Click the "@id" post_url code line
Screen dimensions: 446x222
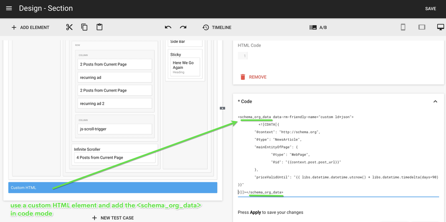pos(306,162)
